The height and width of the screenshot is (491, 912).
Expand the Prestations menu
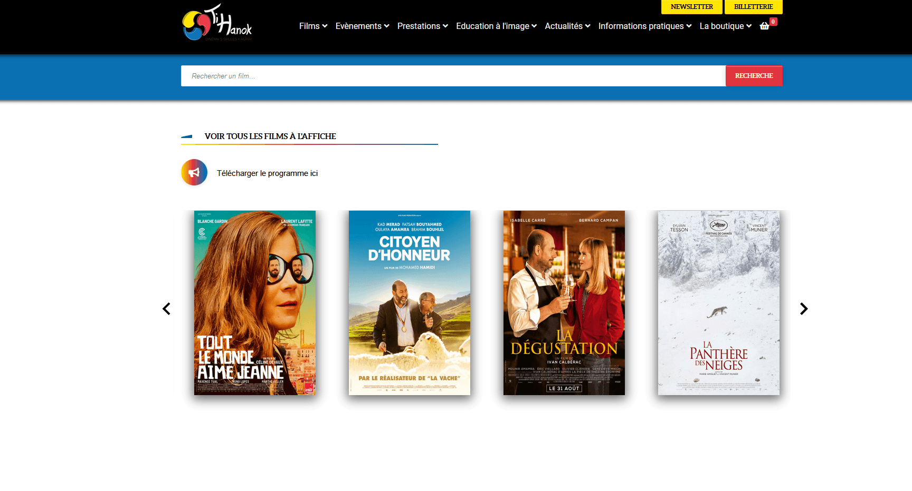[422, 26]
